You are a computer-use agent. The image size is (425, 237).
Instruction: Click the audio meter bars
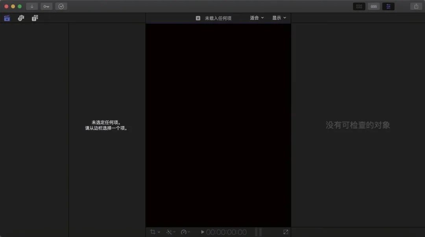[258, 232]
